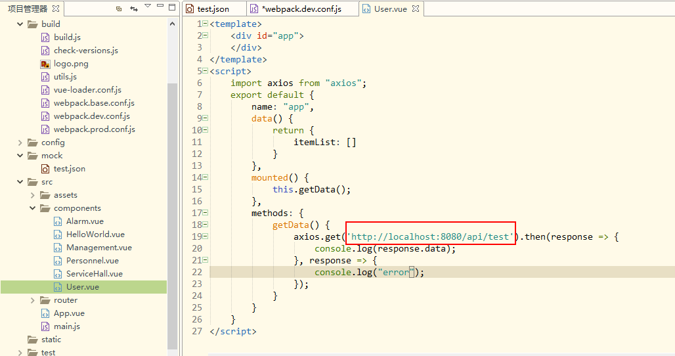
Task: Toggle Link with Editor icon
Action: [134, 9]
